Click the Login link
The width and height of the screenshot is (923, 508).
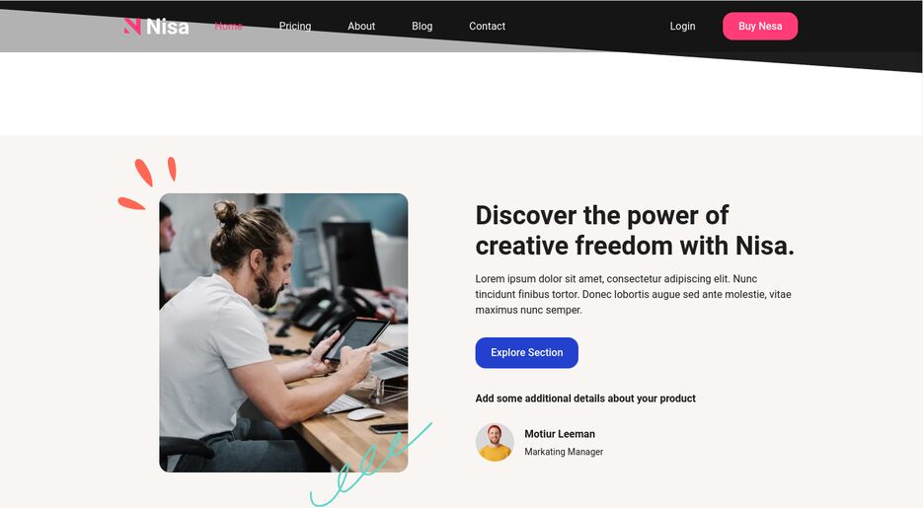682,26
